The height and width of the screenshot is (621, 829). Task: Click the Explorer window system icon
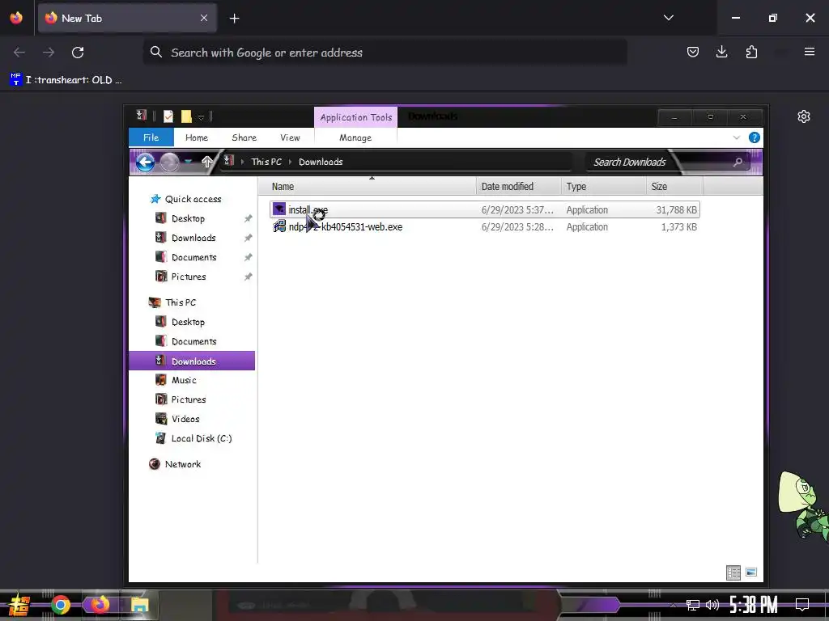(x=141, y=115)
